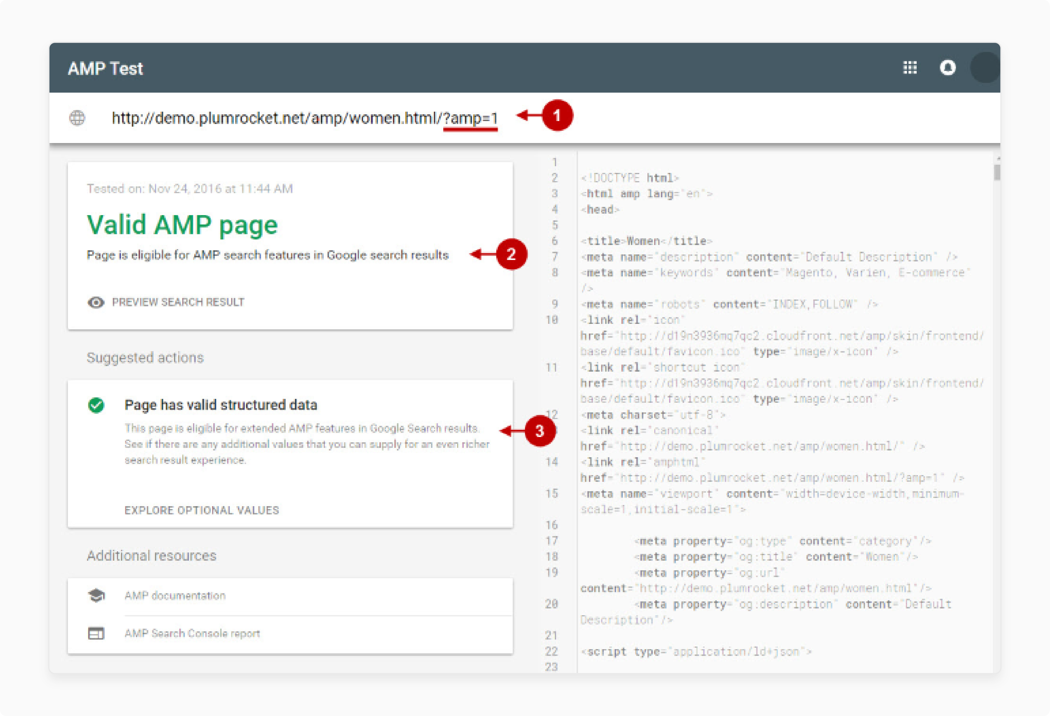This screenshot has width=1050, height=716.
Task: Click 'Page has valid structured data' title
Action: 221,405
